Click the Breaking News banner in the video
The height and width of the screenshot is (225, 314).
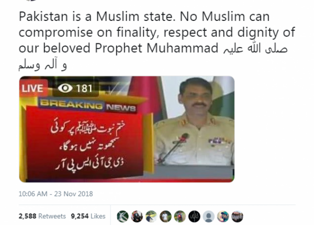88,105
